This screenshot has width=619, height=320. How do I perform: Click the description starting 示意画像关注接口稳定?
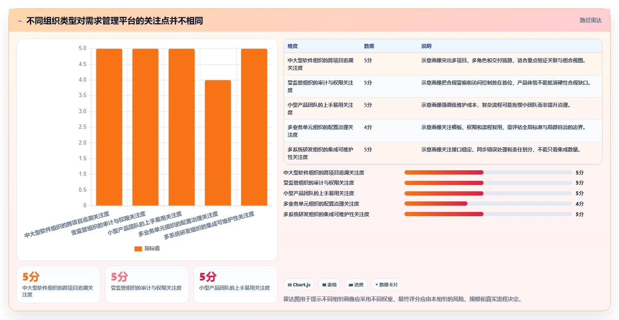pyautogui.click(x=501, y=149)
